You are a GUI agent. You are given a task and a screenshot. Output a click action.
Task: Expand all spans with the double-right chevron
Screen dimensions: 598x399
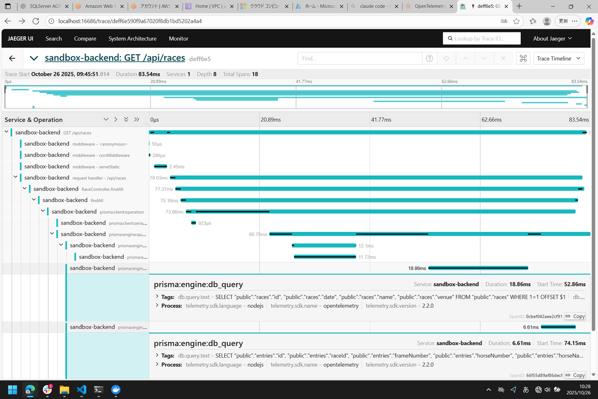137,120
